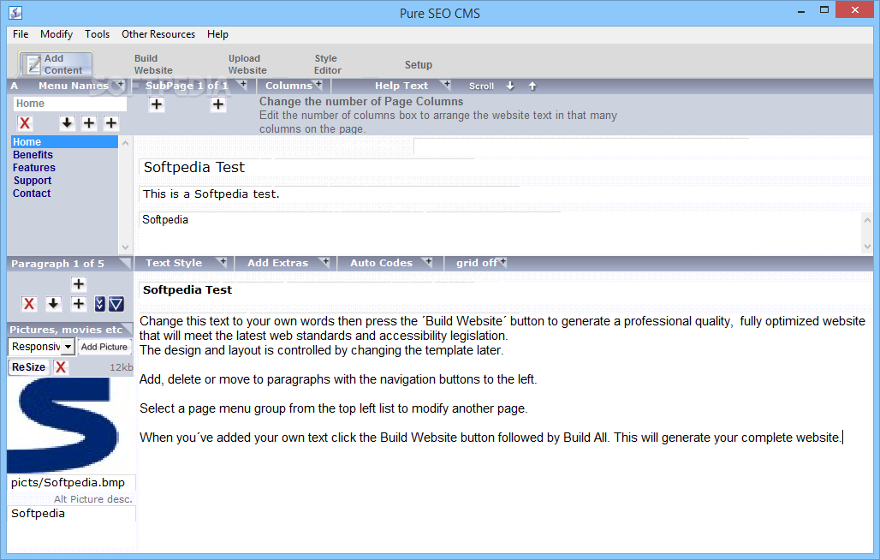Launch the Style Editor

328,64
